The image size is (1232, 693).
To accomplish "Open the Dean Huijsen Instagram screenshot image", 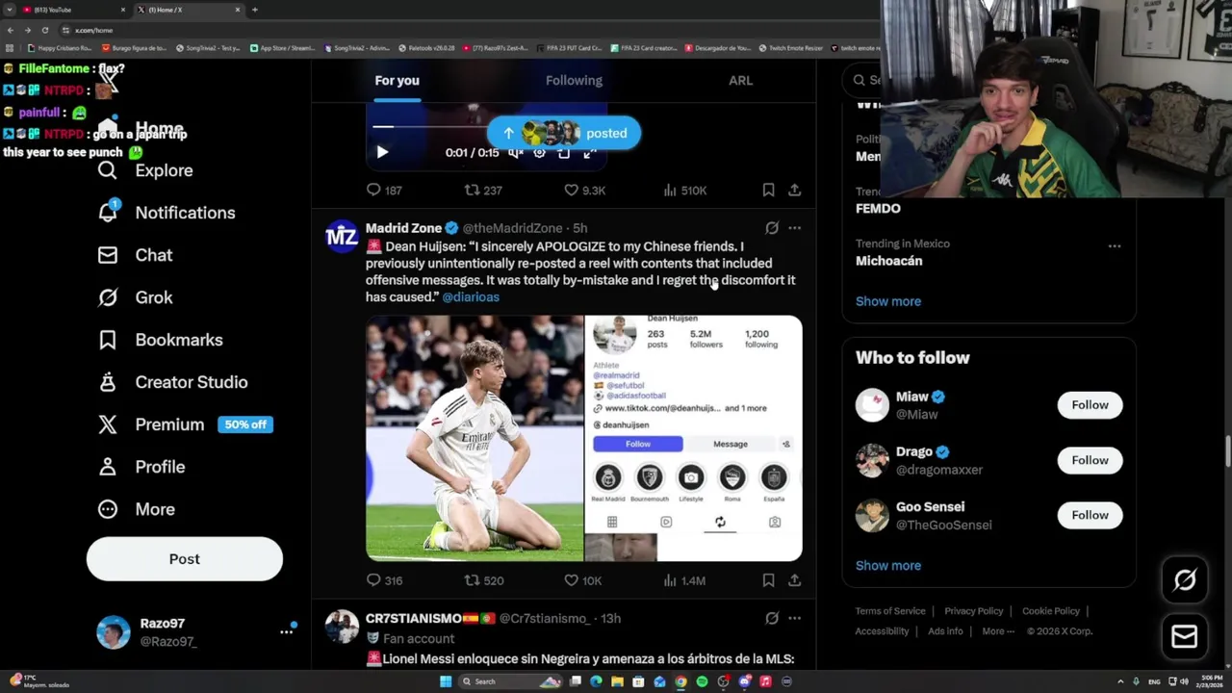I will coord(694,438).
